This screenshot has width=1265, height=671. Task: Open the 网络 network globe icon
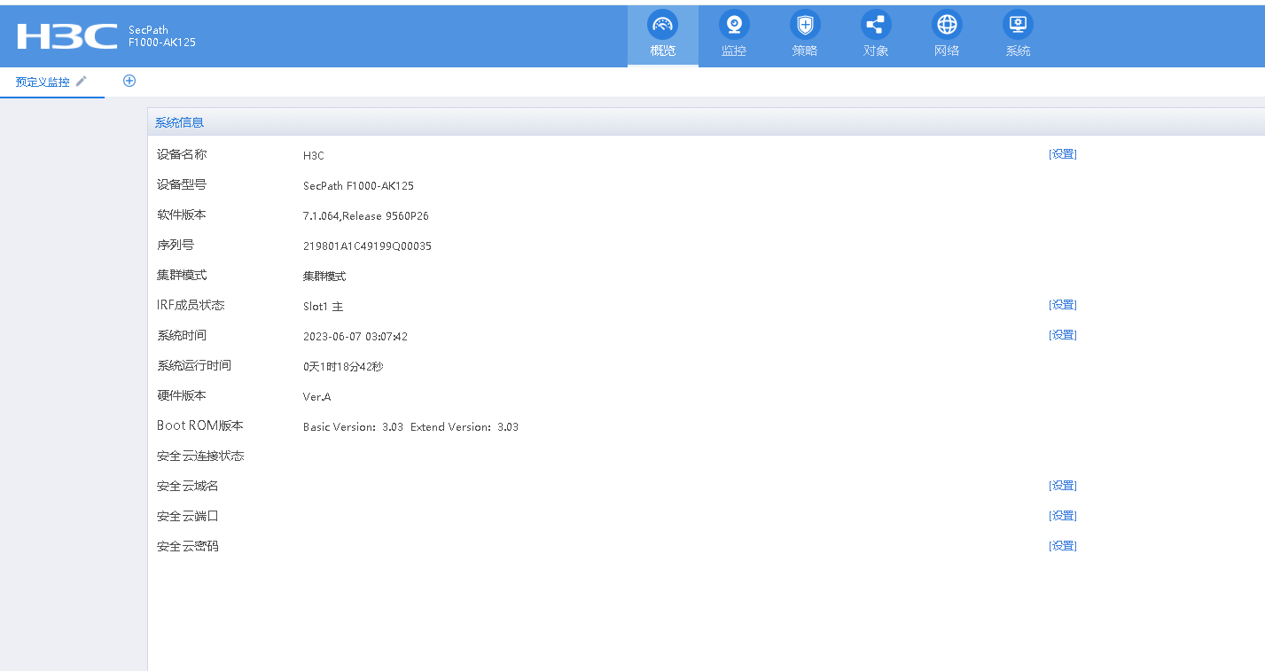pos(947,25)
